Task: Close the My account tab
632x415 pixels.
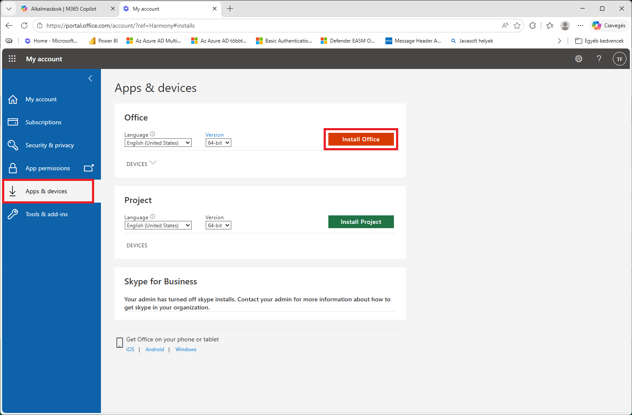Action: pyautogui.click(x=215, y=9)
